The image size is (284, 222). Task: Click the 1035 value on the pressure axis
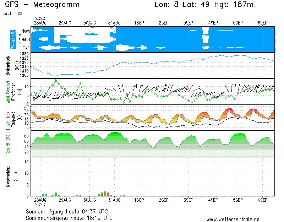24,54
